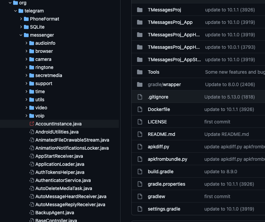Click the Tools folder icon
Screen dimensions: 265x222
[x=140, y=72]
